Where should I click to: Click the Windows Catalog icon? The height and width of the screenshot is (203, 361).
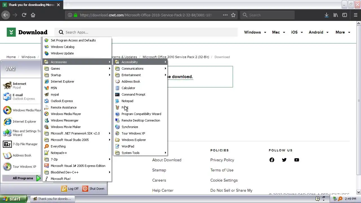click(x=47, y=47)
